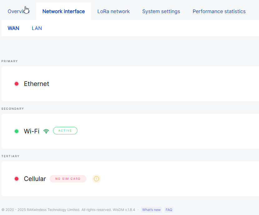Open the FAQ link in footer
The height and width of the screenshot is (215, 259).
pos(169,210)
